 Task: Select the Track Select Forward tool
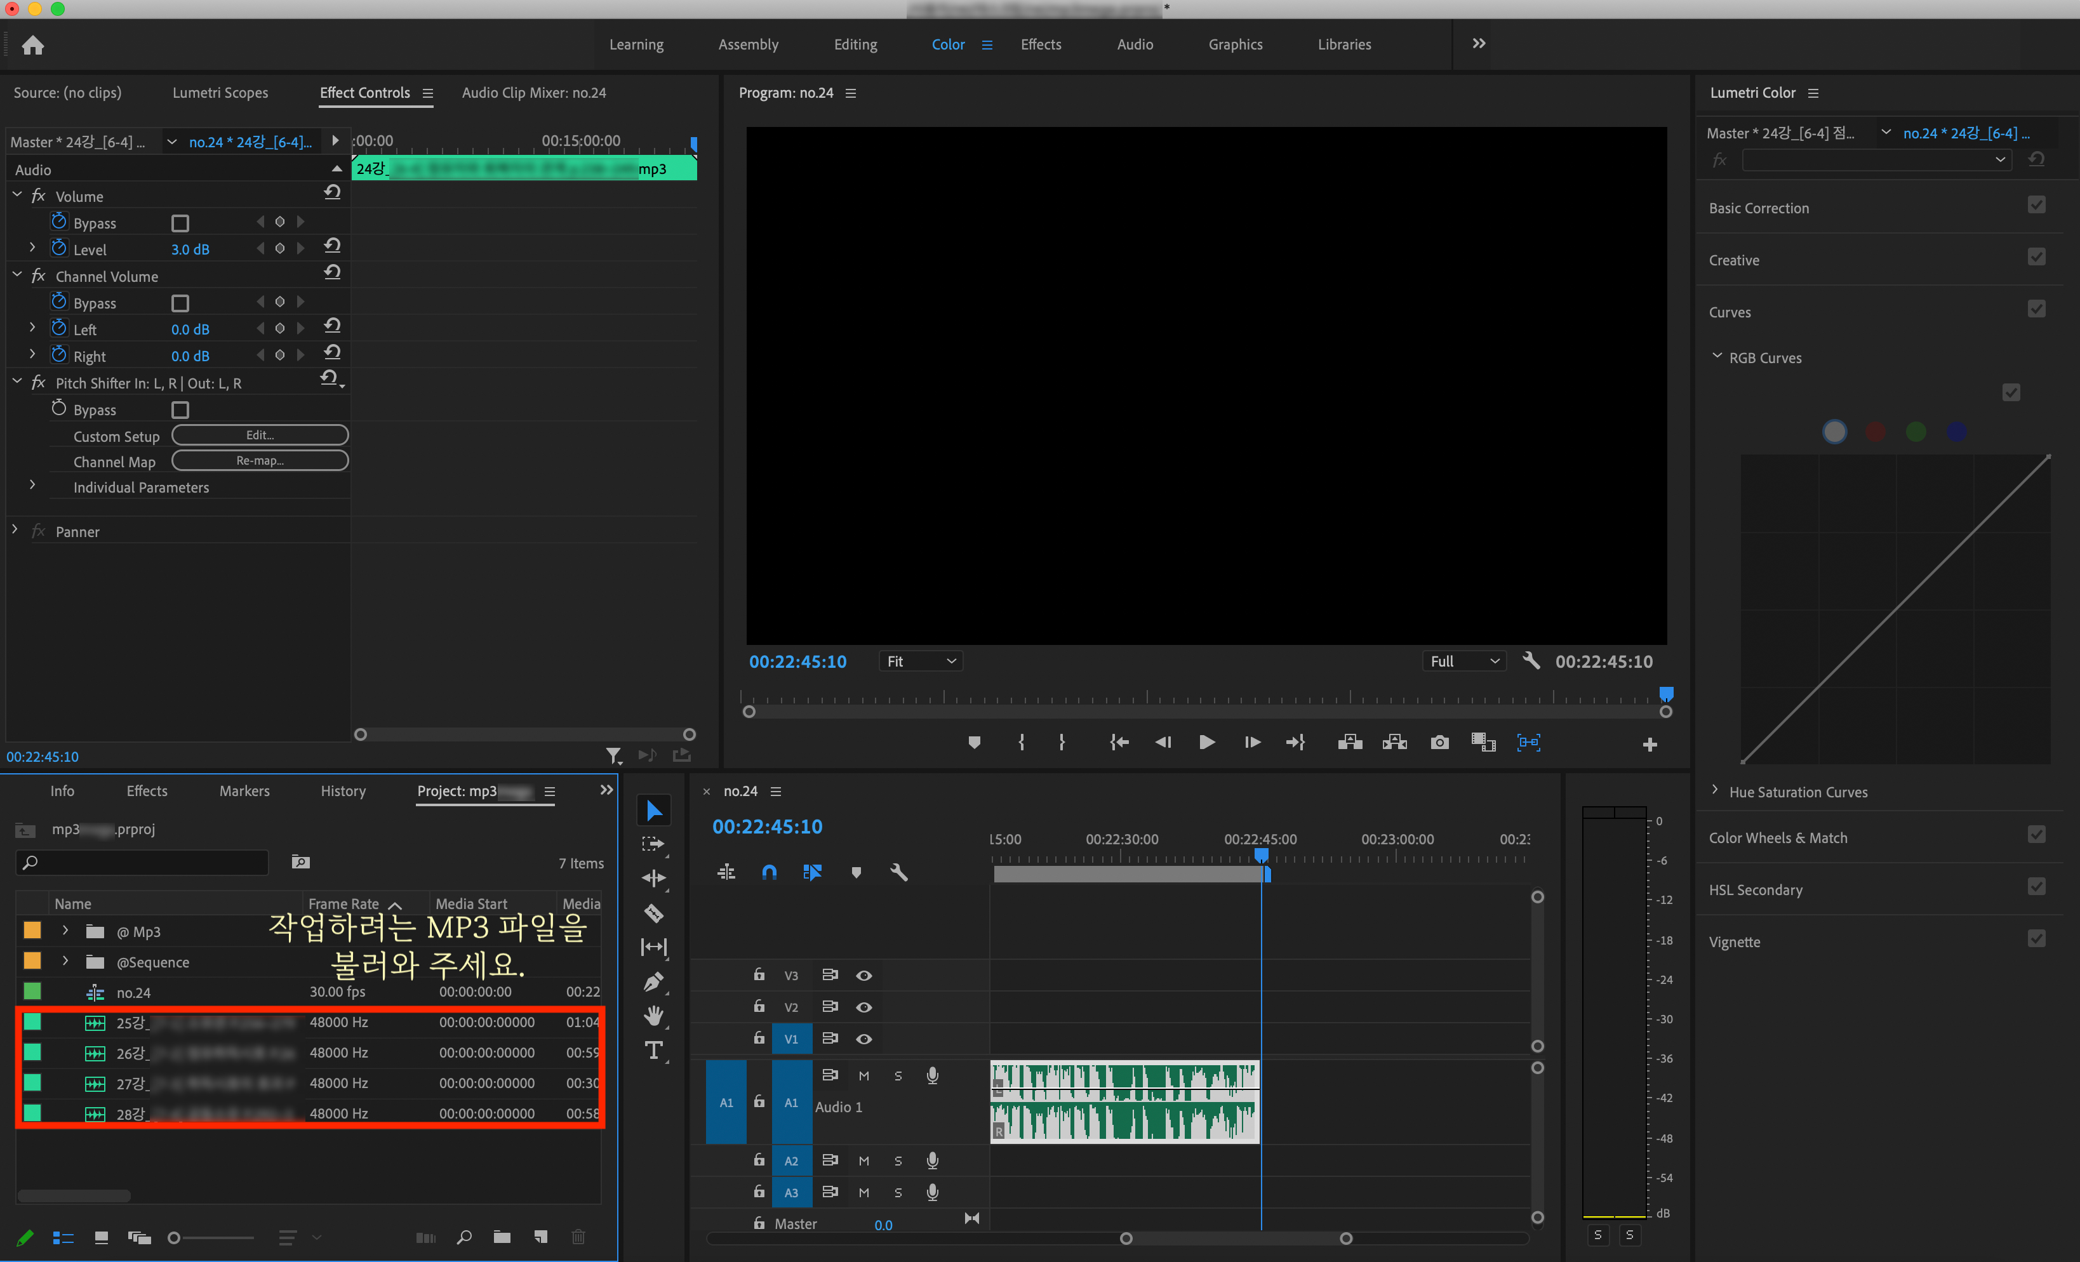point(653,843)
